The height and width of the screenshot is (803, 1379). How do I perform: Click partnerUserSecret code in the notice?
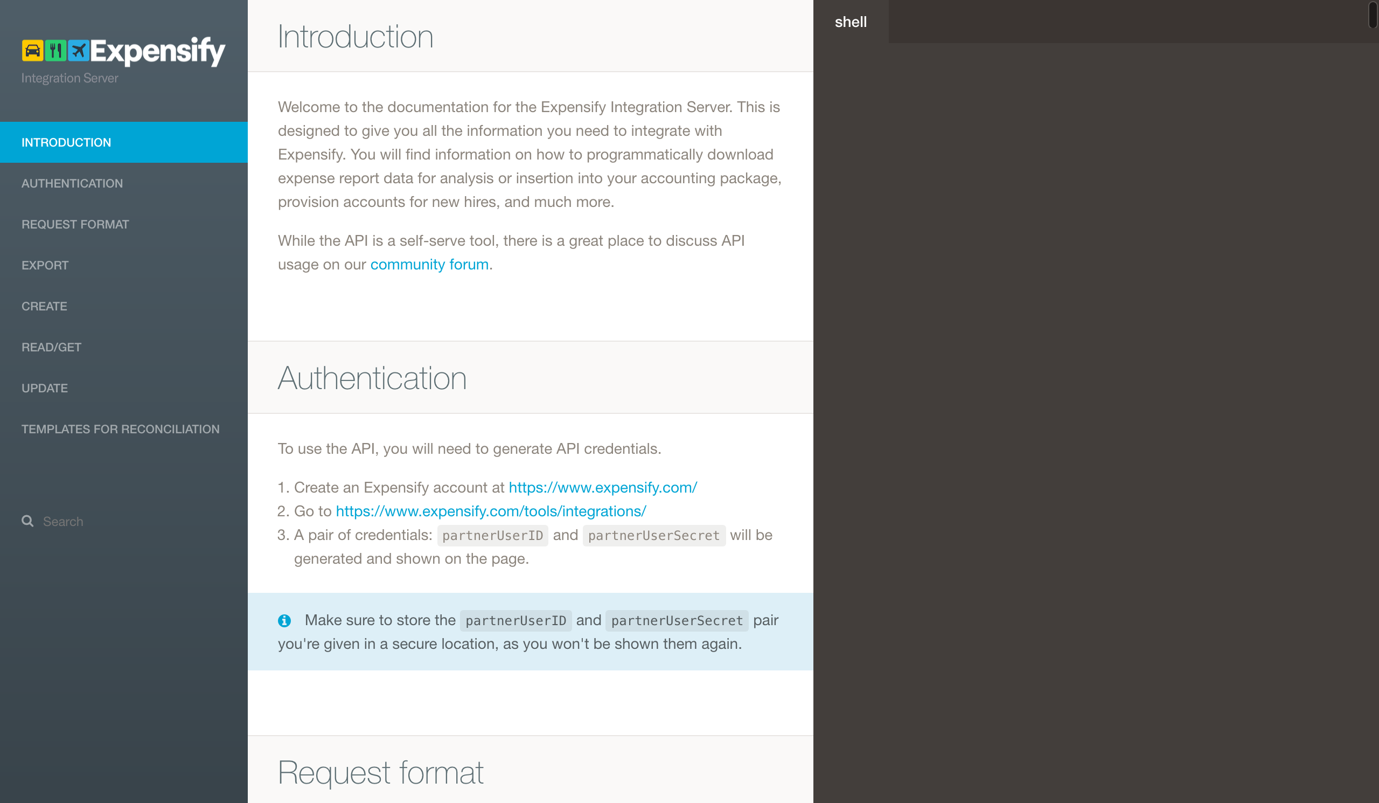[x=677, y=620]
